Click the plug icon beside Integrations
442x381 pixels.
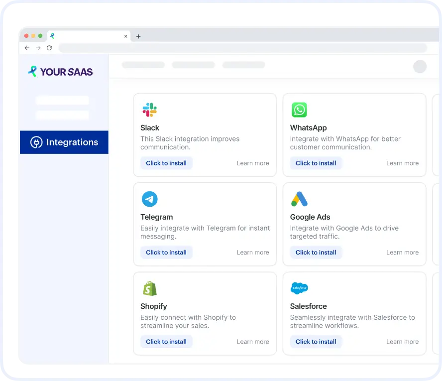pos(36,142)
